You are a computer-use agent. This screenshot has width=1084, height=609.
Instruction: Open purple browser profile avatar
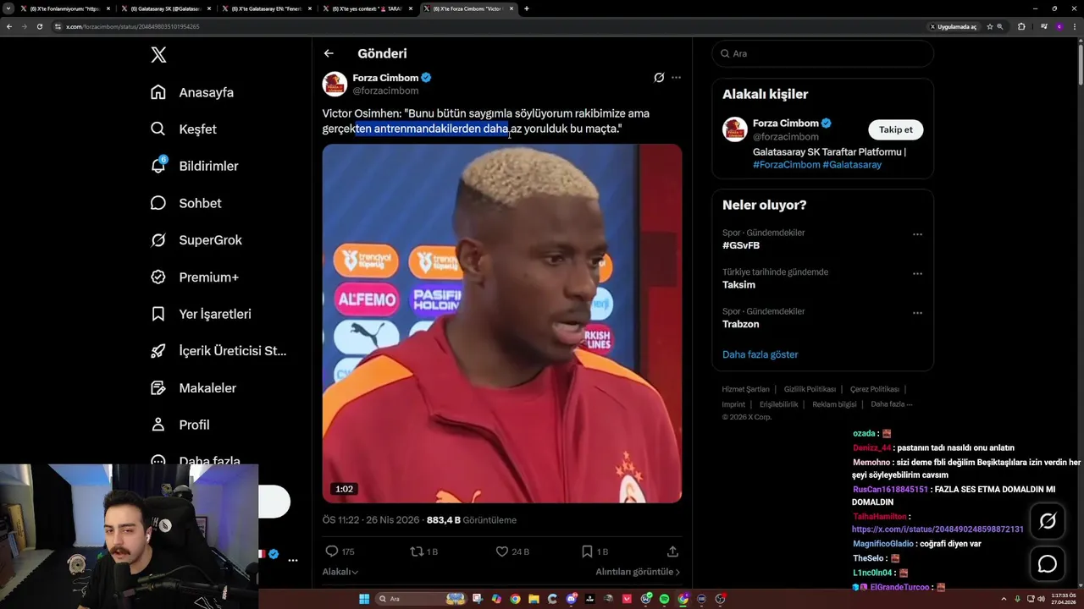coord(1059,26)
